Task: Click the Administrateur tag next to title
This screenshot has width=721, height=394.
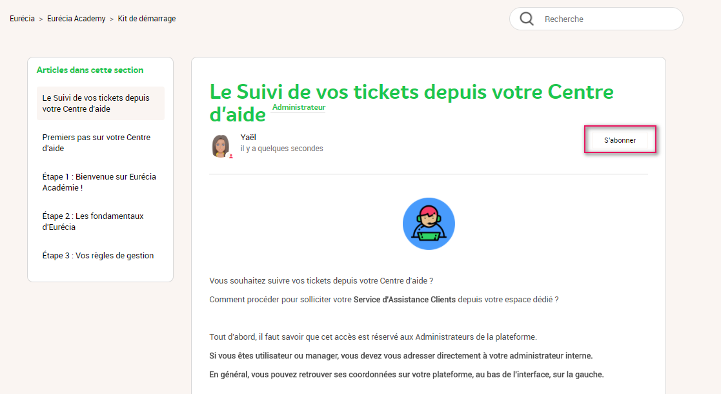Action: (299, 107)
